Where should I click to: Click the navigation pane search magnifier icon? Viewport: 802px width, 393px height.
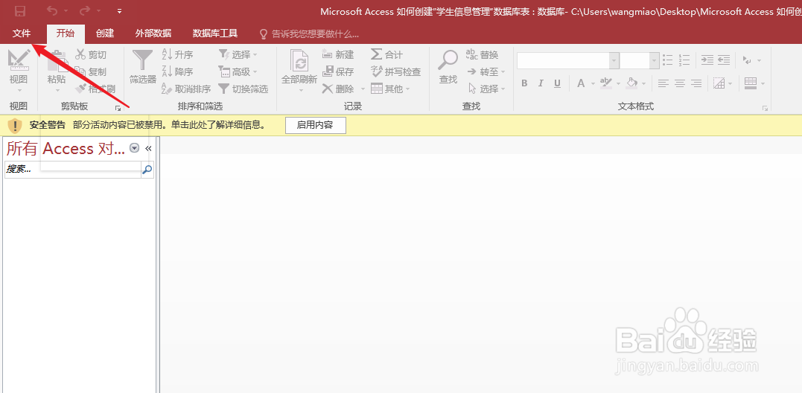point(147,170)
